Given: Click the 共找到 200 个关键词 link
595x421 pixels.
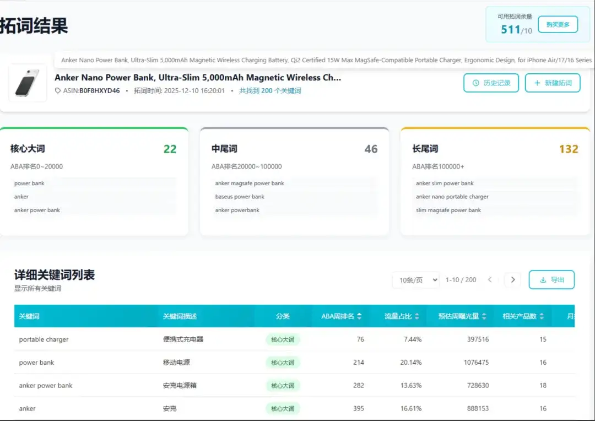Looking at the screenshot, I should (270, 91).
